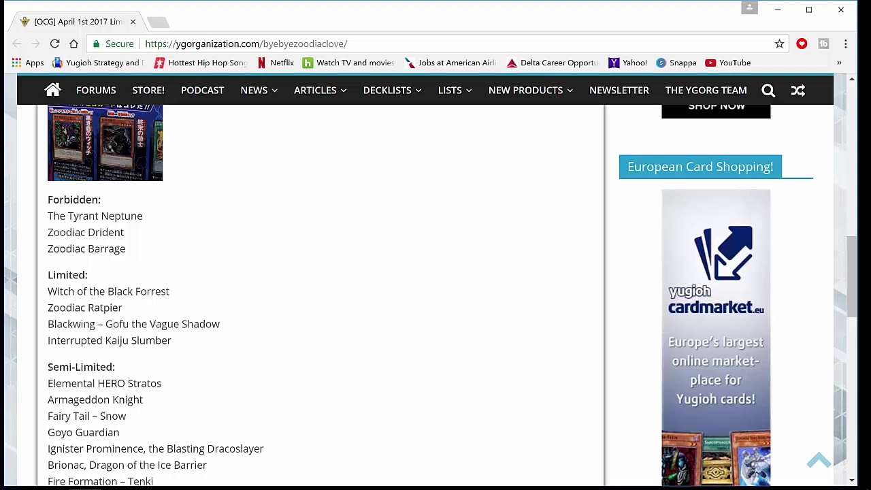
Task: Select 'Interrupted Kaiju Slumber' text
Action: point(110,340)
